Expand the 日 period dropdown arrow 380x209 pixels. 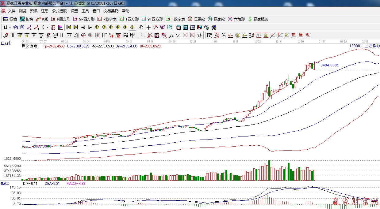pos(10,27)
